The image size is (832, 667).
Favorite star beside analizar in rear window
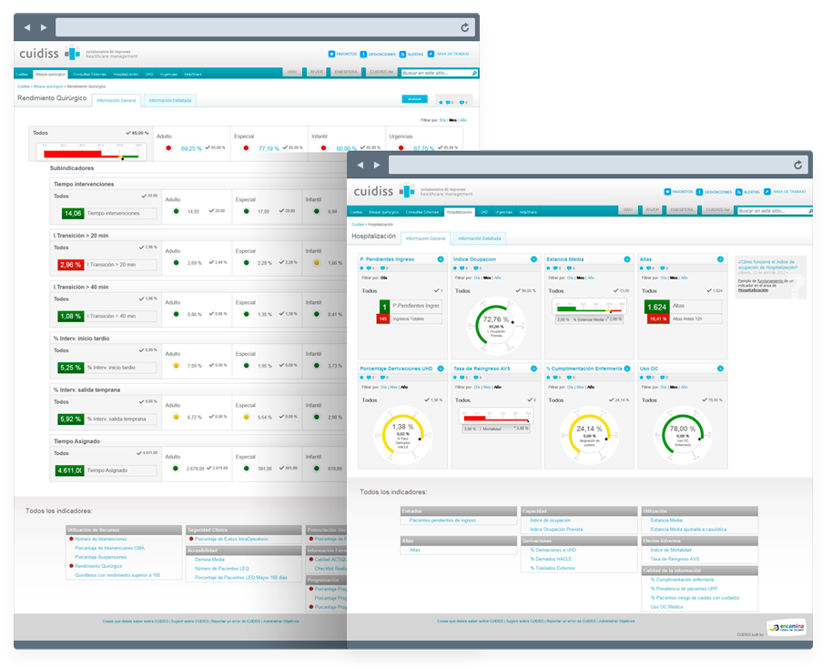point(441,102)
